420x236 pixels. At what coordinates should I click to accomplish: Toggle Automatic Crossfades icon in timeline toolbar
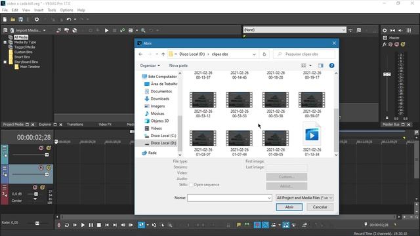click(265, 226)
